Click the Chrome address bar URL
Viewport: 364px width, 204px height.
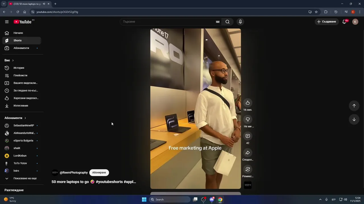pos(57,12)
